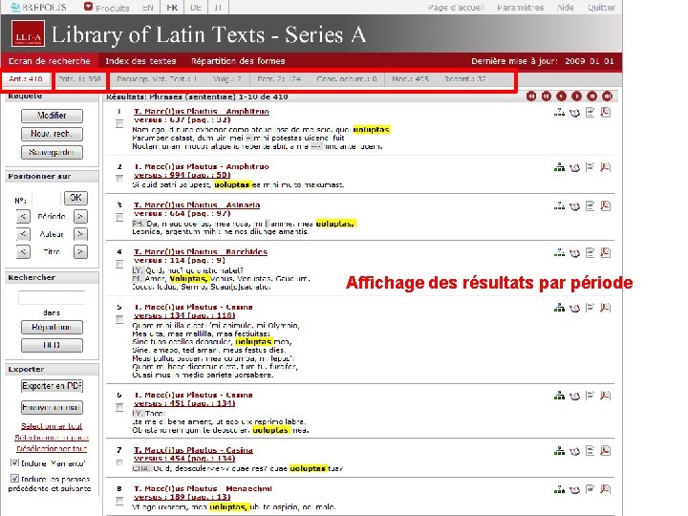Click the N° position input field
The height and width of the screenshot is (516, 688).
[45, 200]
